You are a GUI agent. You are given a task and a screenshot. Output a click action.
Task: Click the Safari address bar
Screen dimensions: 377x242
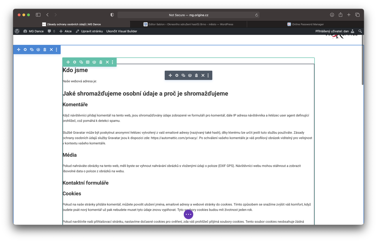tap(188, 15)
